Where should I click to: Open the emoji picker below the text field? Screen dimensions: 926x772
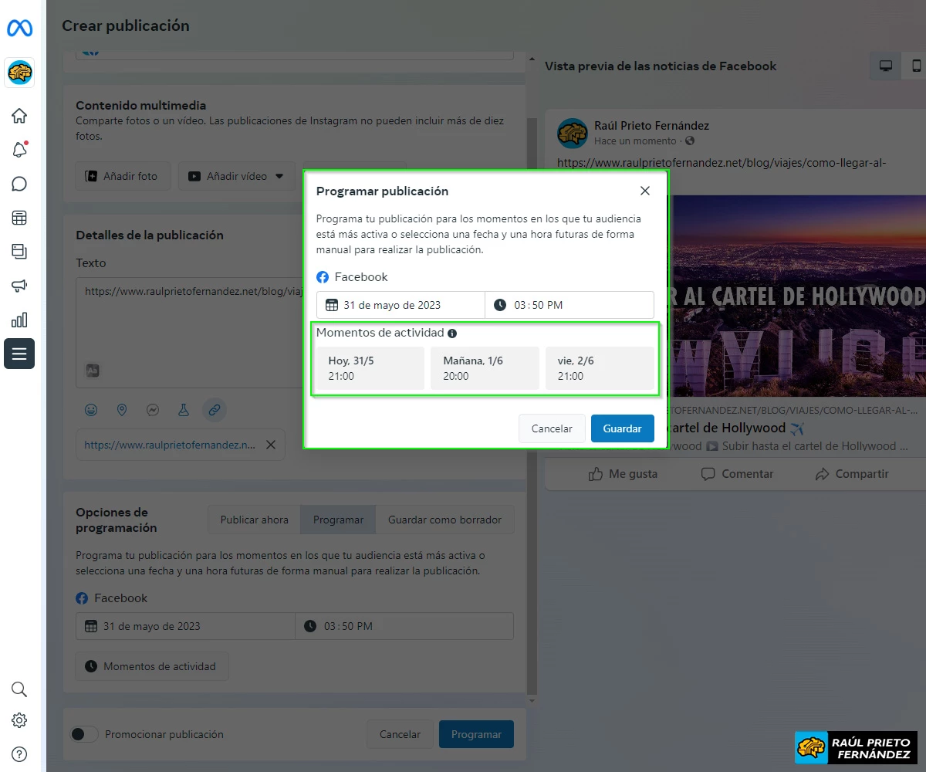click(x=91, y=410)
